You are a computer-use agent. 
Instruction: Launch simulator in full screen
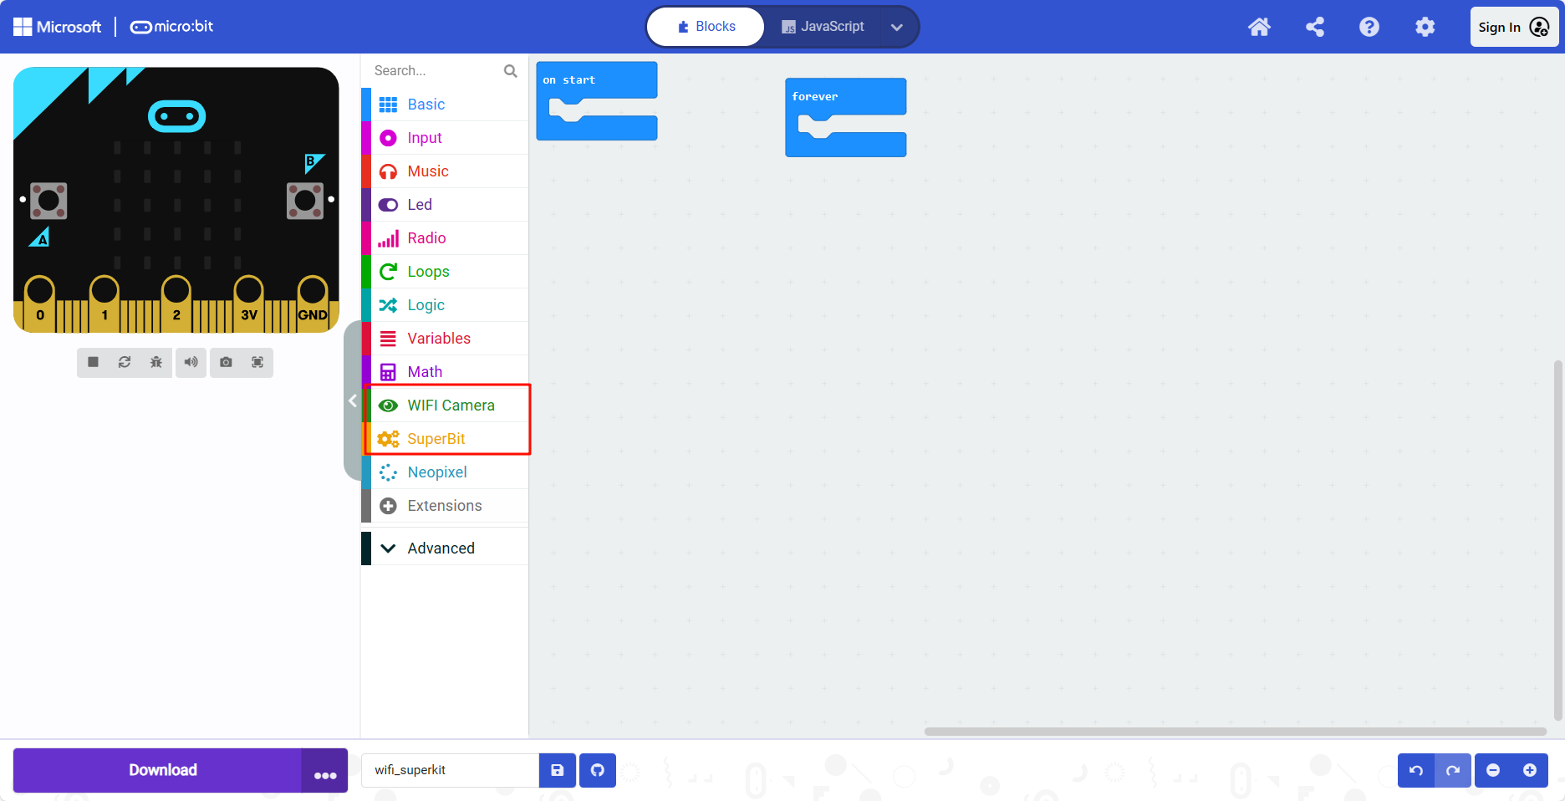pos(257,362)
